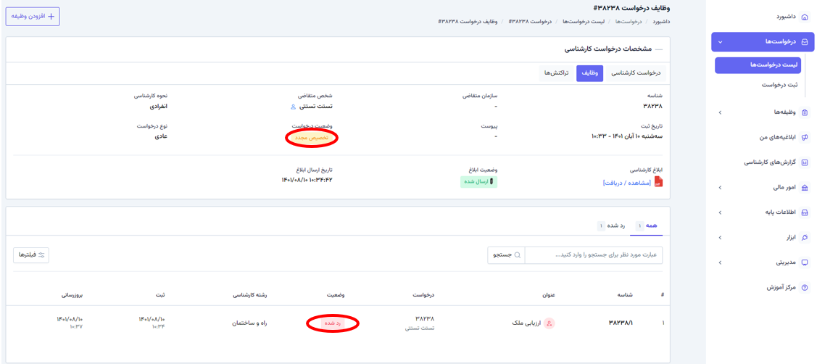This screenshot has width=817, height=364.
Task: Click the مرکز آموزش help icon
Action: 805,287
